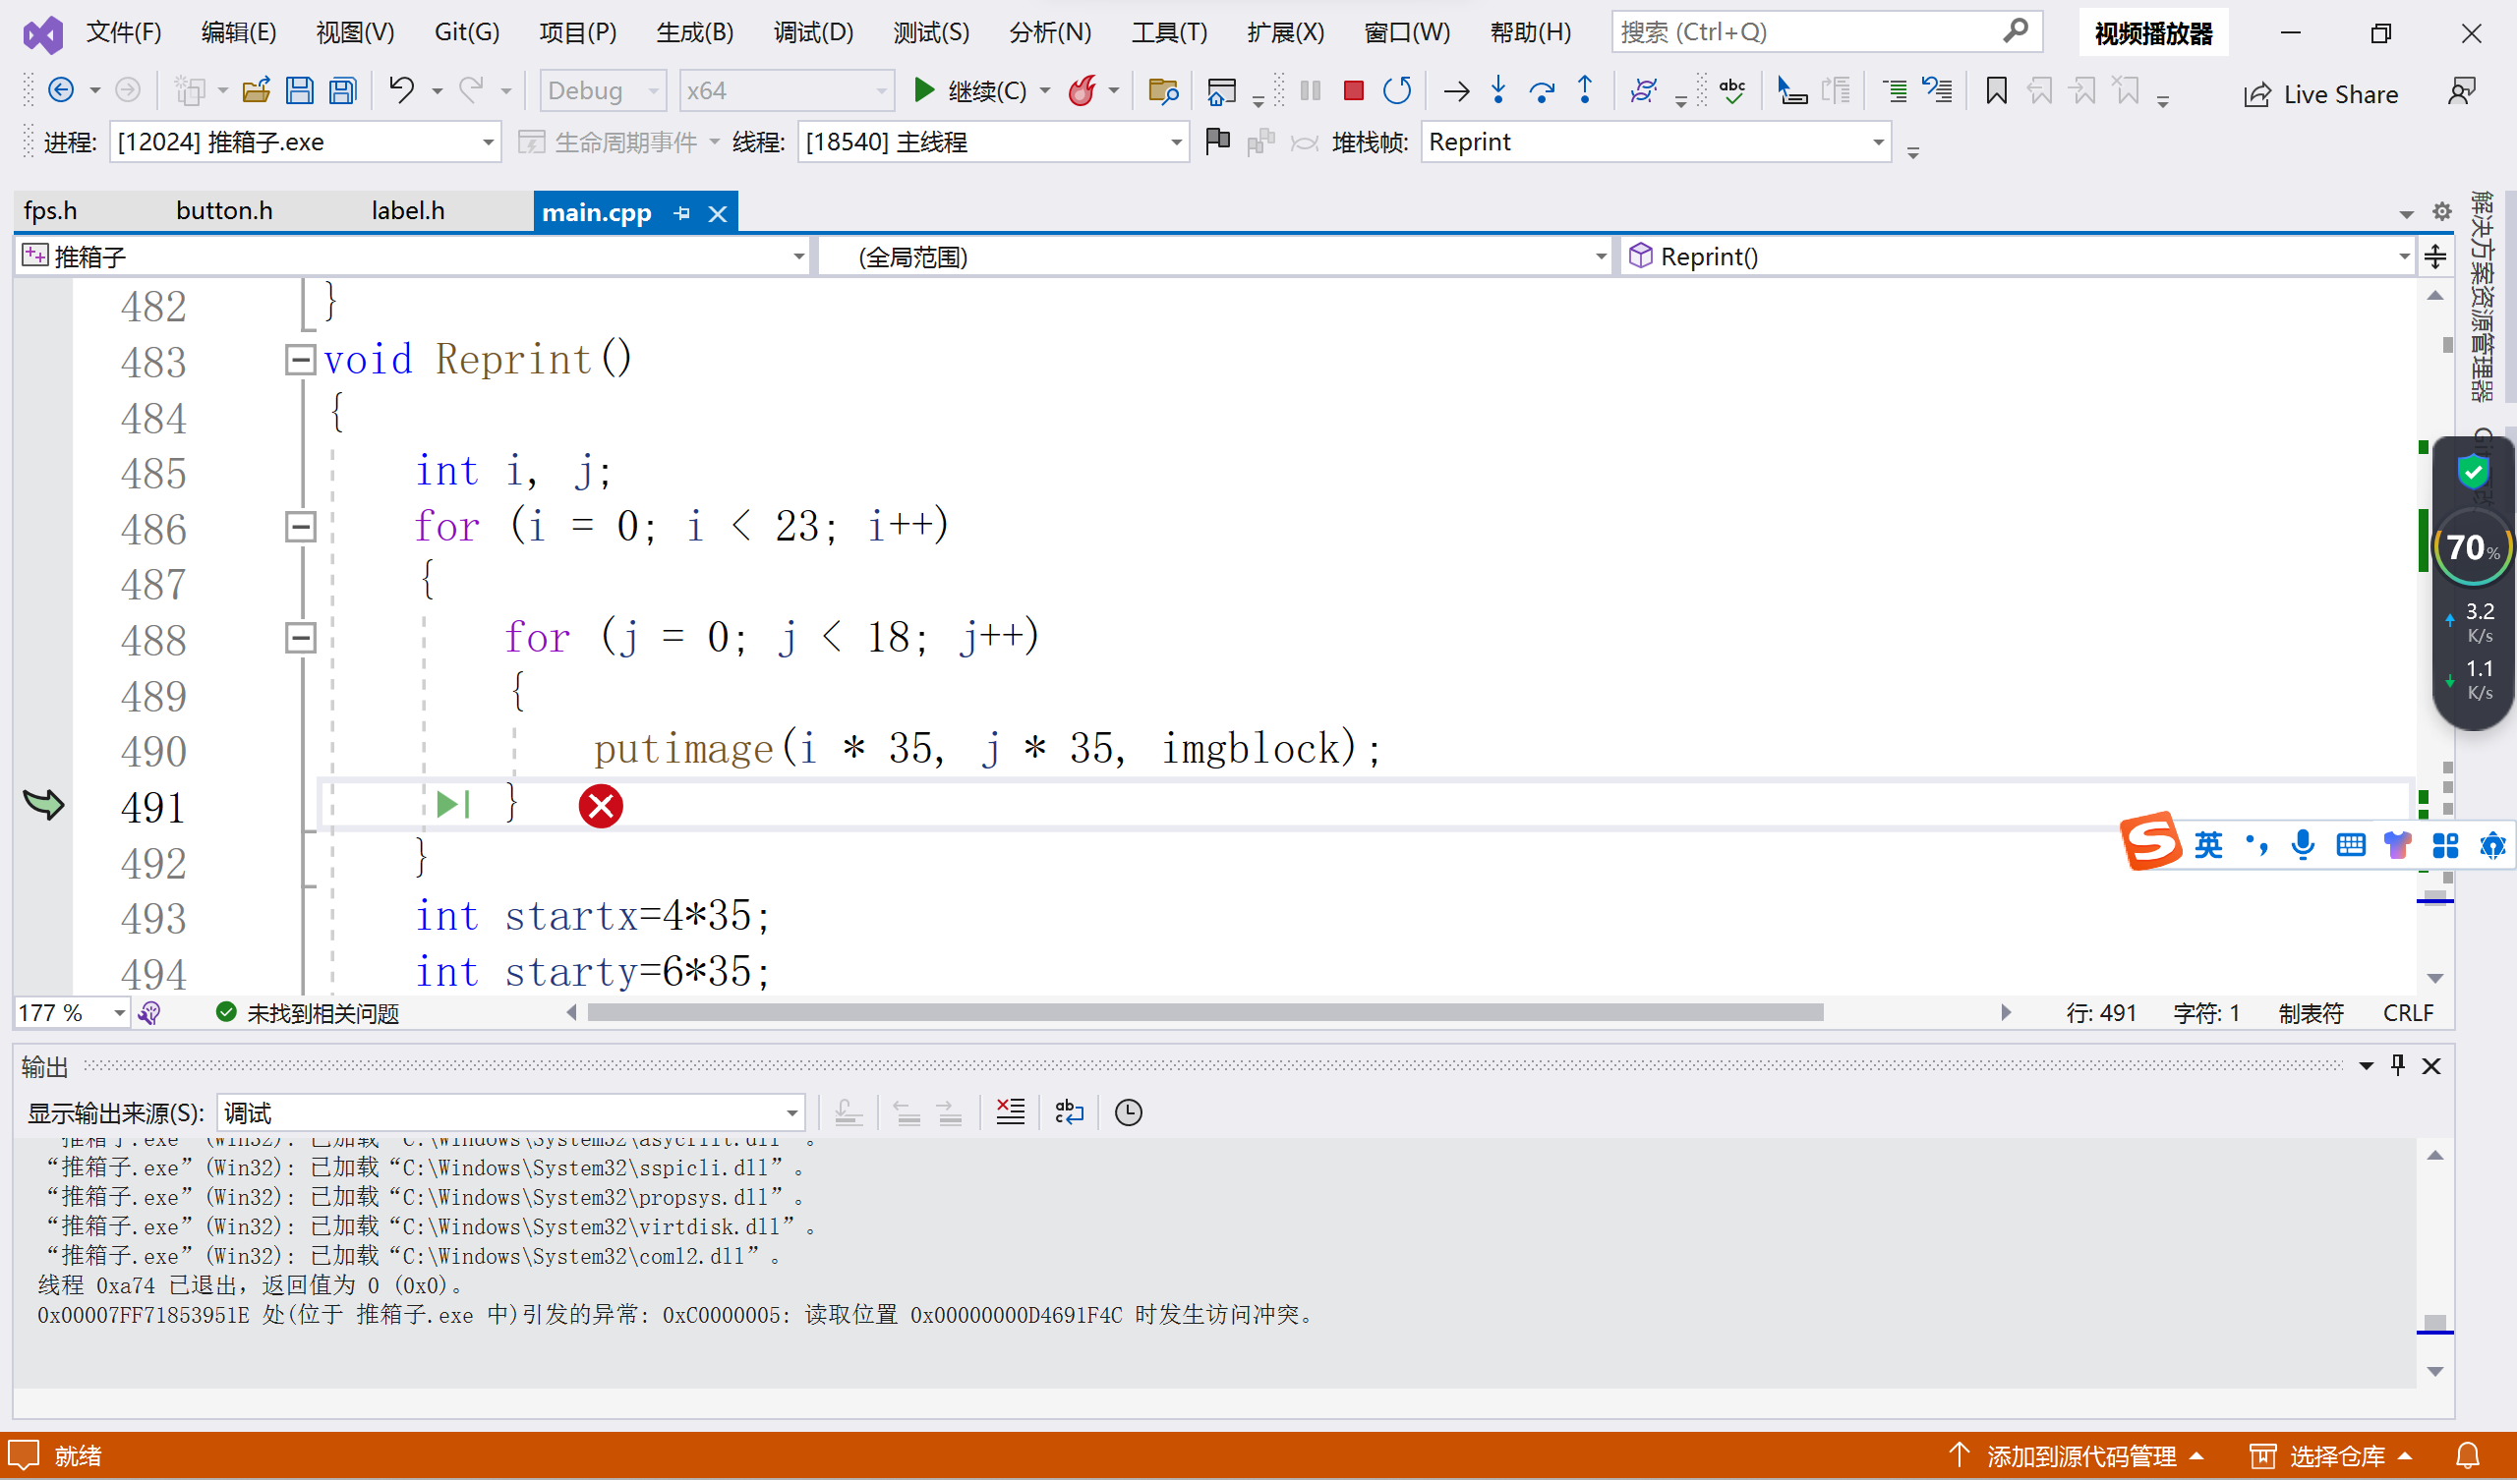This screenshot has height=1480, width=2517.
Task: Click the red Stop Debugging square
Action: pos(1354,91)
